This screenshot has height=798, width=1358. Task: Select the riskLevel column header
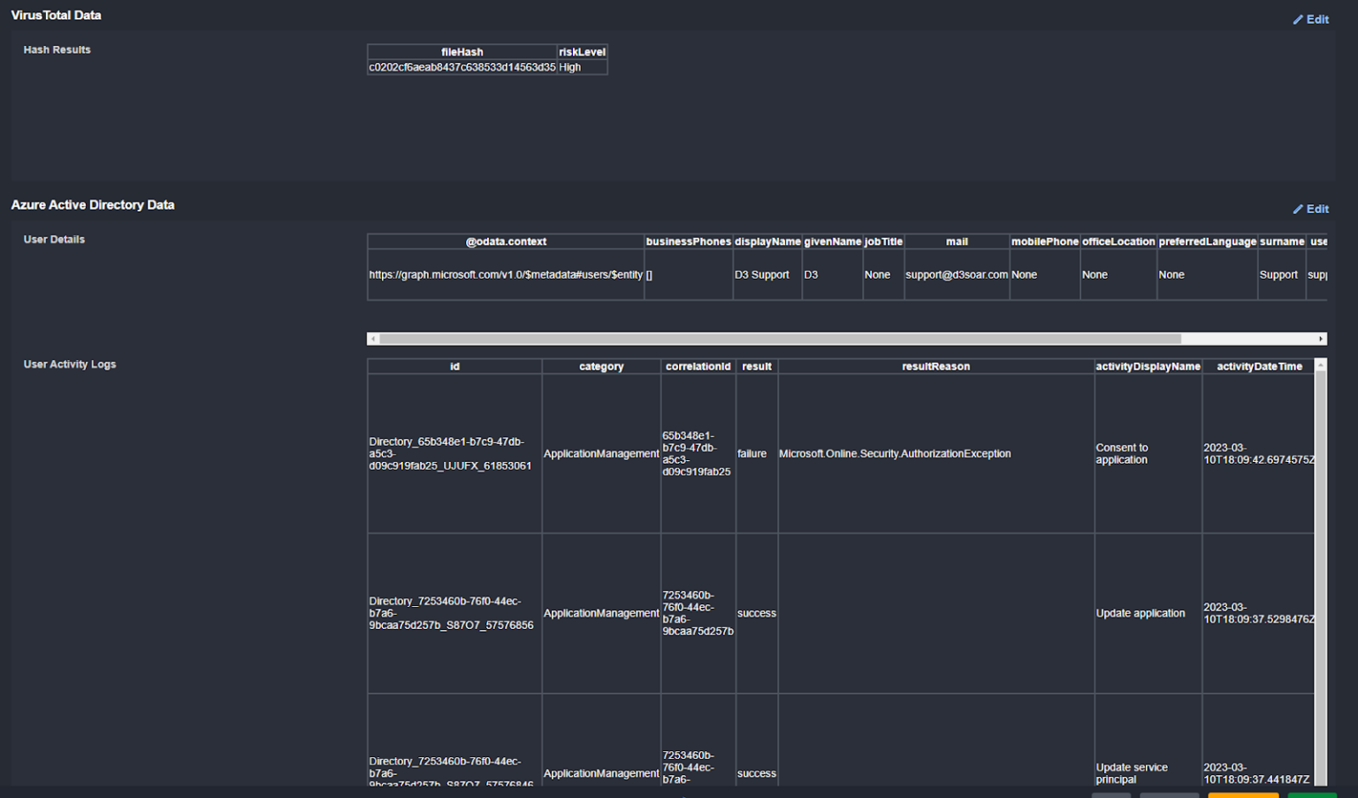(581, 51)
